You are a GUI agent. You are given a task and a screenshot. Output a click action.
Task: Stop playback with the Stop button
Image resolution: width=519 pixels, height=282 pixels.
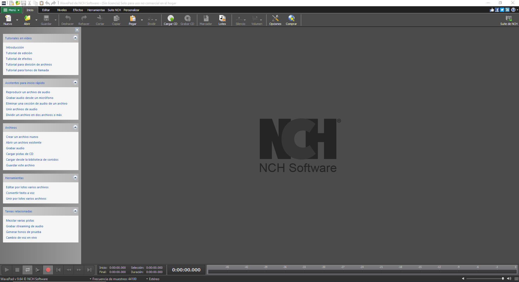[x=17, y=270]
